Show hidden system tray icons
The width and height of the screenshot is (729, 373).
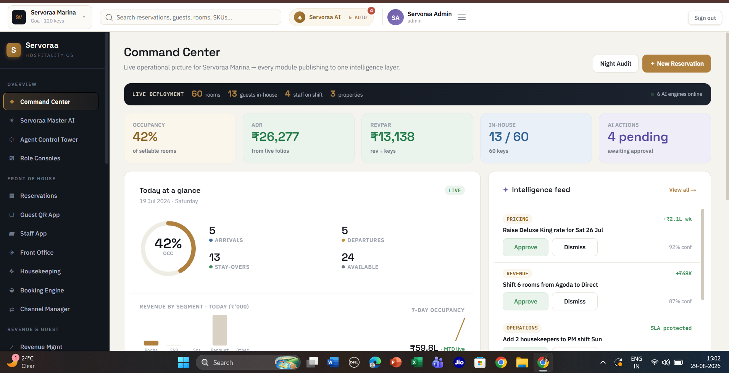point(603,362)
